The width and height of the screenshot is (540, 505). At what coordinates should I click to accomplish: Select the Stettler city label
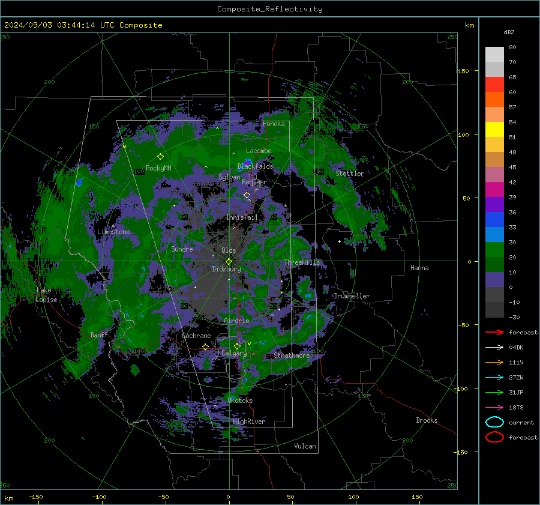[350, 174]
